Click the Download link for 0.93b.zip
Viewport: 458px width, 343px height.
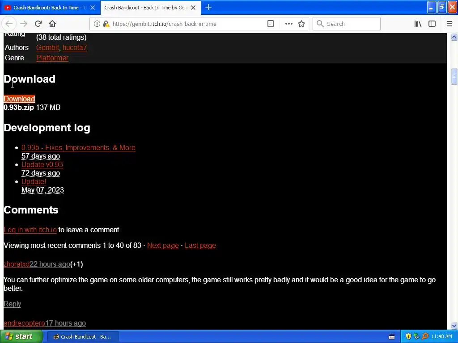tap(19, 99)
